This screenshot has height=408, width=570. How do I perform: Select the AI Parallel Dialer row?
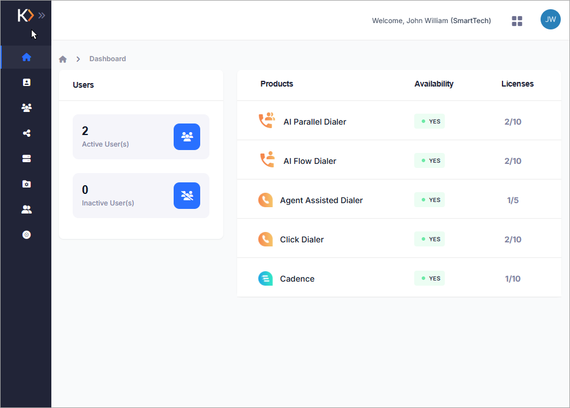(399, 121)
